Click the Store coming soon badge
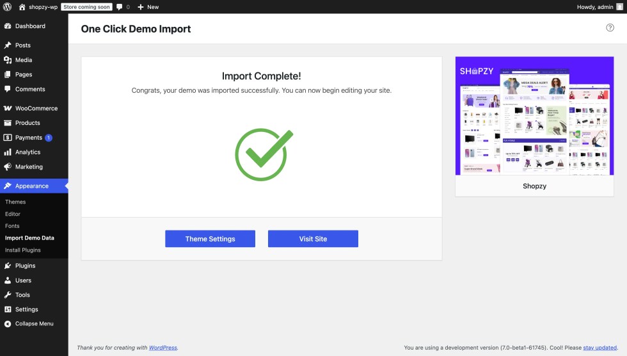 pos(86,7)
